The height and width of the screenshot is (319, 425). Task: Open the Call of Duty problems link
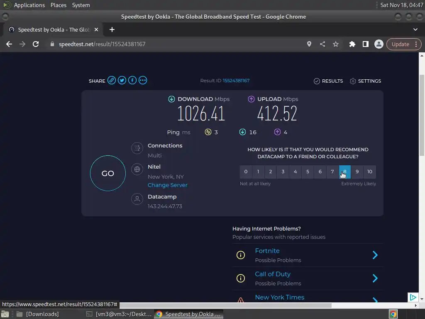pyautogui.click(x=273, y=274)
